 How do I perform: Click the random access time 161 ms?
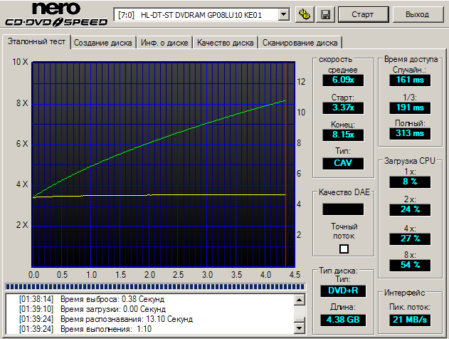click(410, 80)
